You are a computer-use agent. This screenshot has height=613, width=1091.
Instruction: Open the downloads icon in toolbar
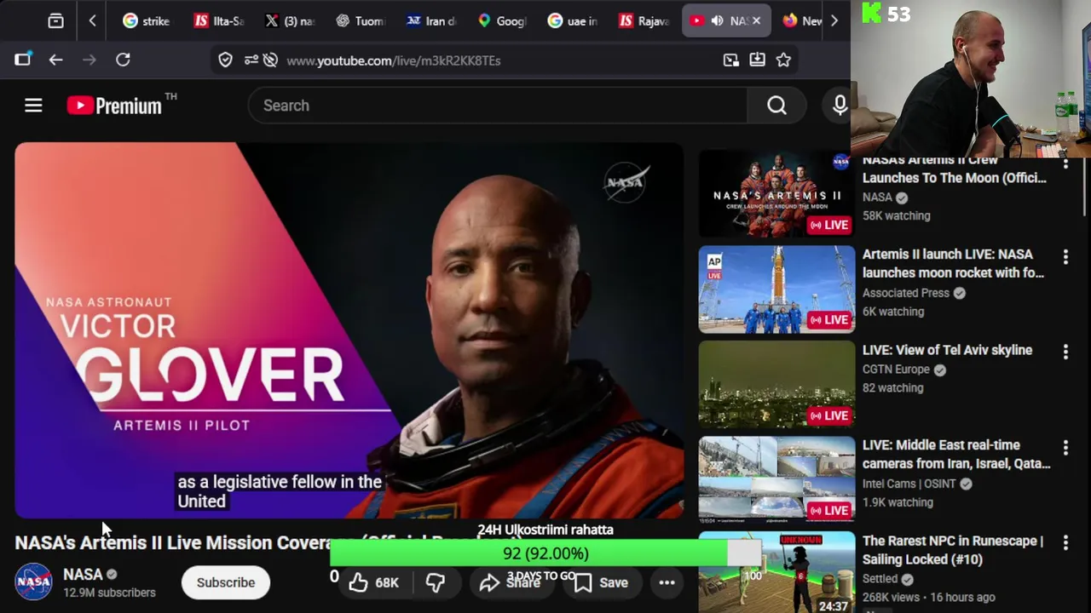[x=757, y=60]
